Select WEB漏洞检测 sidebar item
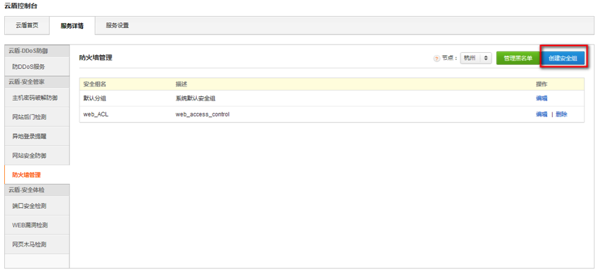 point(37,225)
